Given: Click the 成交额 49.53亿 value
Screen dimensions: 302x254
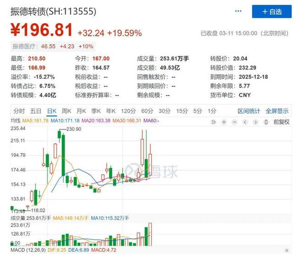Looking at the screenshot, I should [x=170, y=68].
